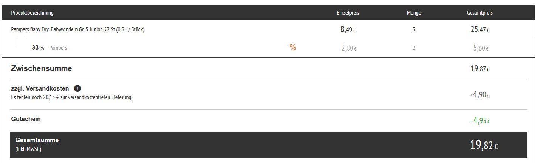
Task: Click the -5,60 € discount total
Action: coord(480,48)
